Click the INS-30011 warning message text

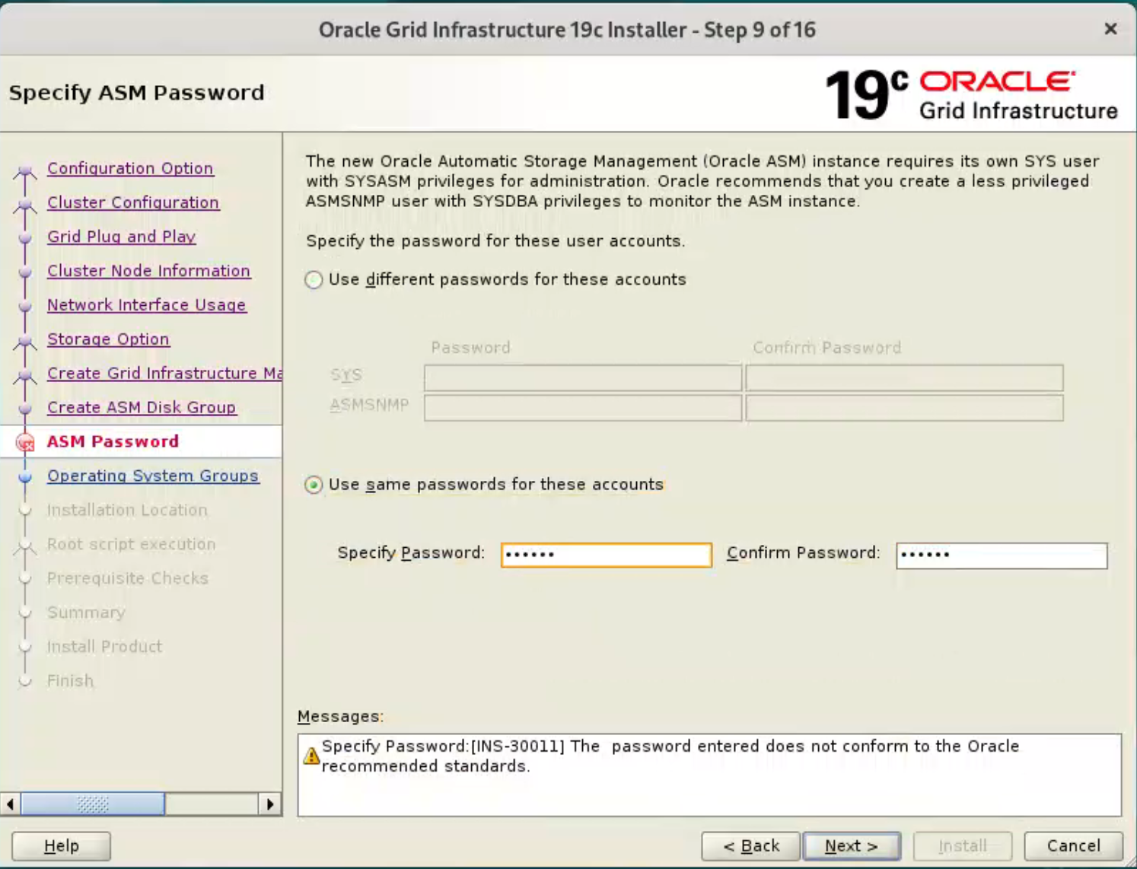670,756
